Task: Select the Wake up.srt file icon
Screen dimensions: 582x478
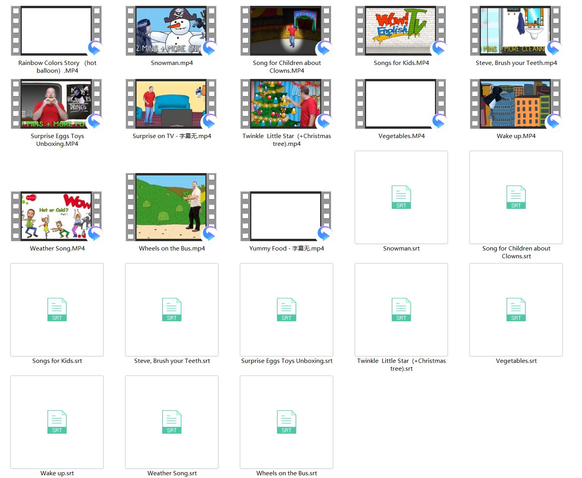Action: pos(57,422)
